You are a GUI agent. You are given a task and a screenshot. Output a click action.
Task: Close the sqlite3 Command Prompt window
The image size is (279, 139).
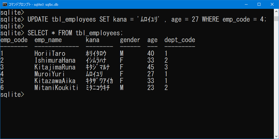coord(272,5)
